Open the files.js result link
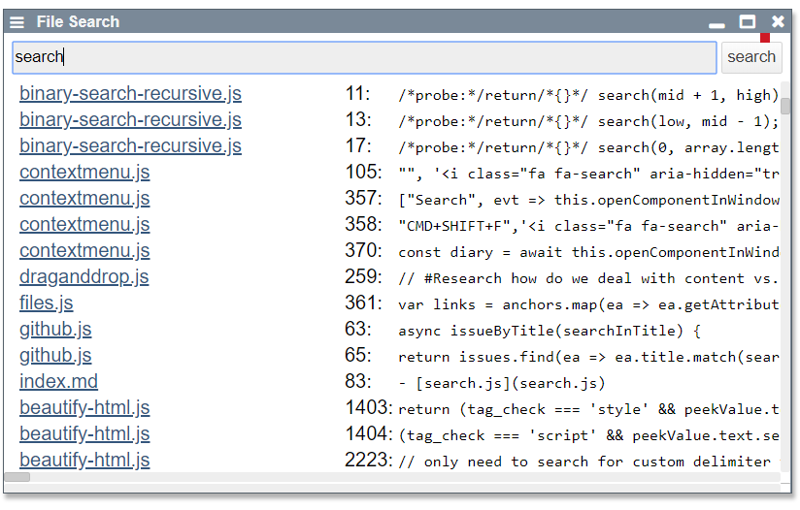The image size is (800, 510). (46, 303)
